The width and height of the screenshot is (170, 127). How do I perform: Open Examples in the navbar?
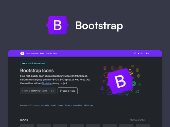(x=35, y=53)
